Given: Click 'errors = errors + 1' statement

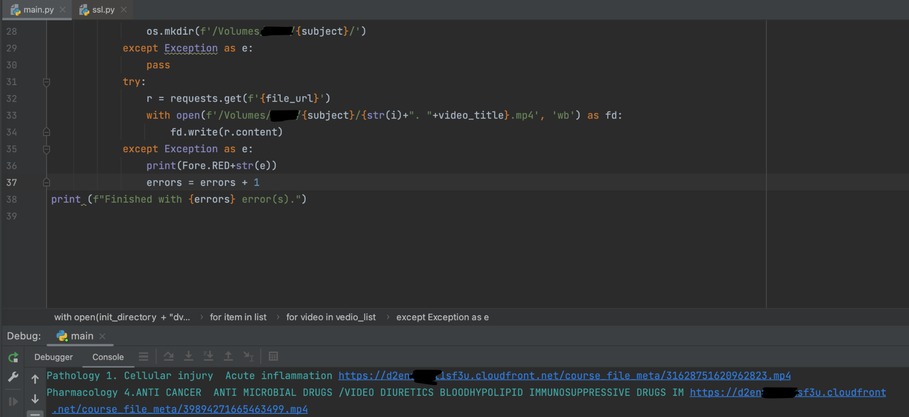Looking at the screenshot, I should point(203,183).
